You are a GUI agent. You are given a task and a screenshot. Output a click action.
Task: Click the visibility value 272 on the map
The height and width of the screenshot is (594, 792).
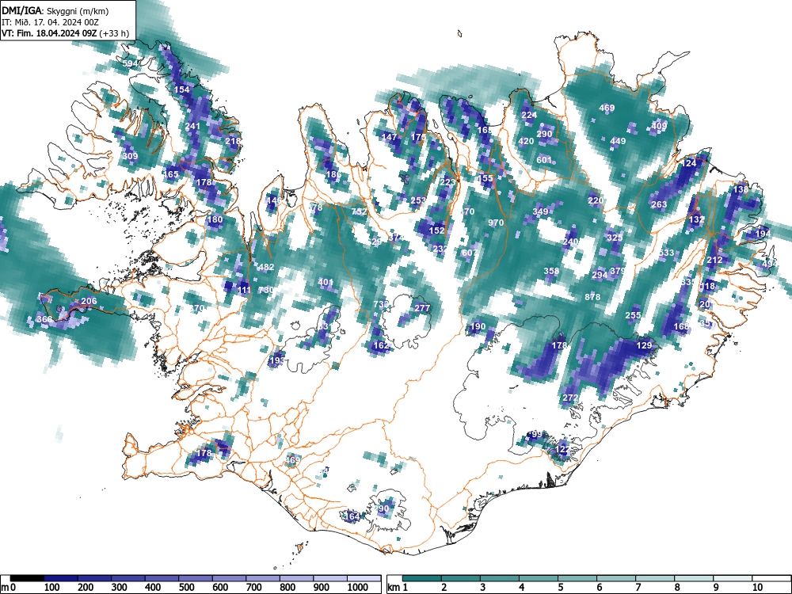tap(569, 398)
